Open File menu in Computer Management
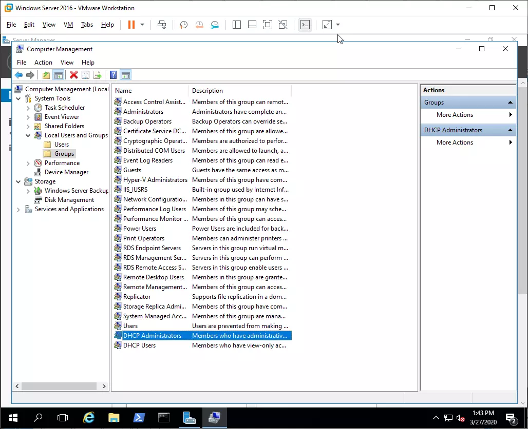Image resolution: width=528 pixels, height=429 pixels. tap(22, 63)
